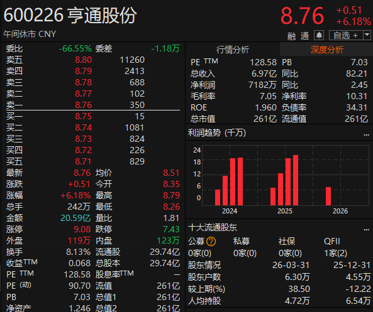Click the 融 margin trading indicator

[x=291, y=36]
